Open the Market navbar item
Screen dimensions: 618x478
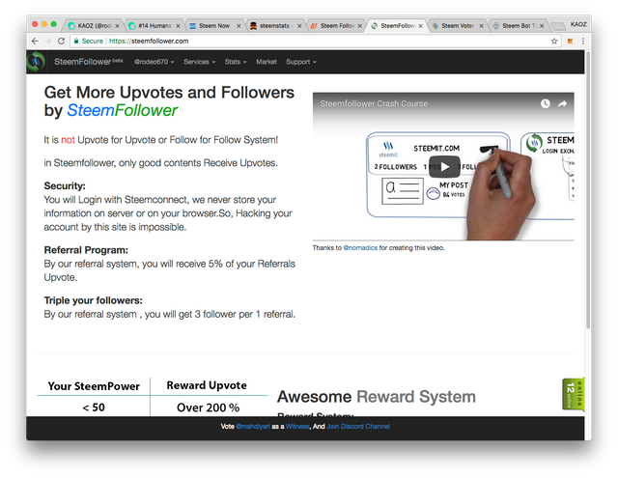[x=267, y=62]
